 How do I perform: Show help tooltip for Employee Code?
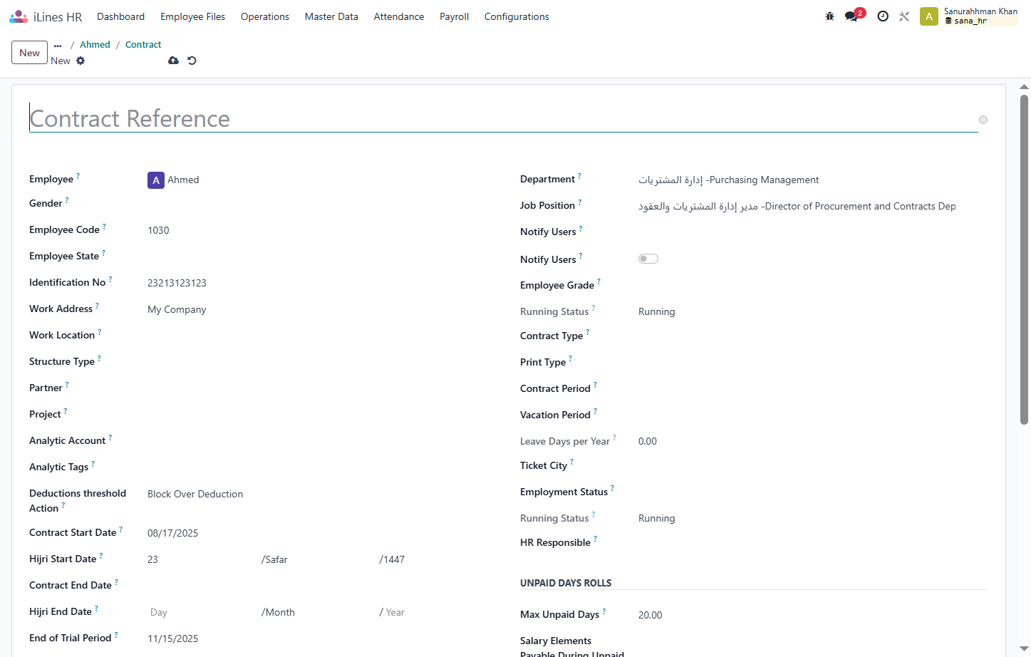tap(104, 227)
